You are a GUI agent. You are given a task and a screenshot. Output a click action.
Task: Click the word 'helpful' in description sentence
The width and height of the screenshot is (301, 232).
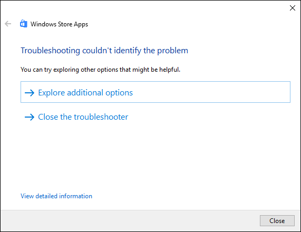170,70
